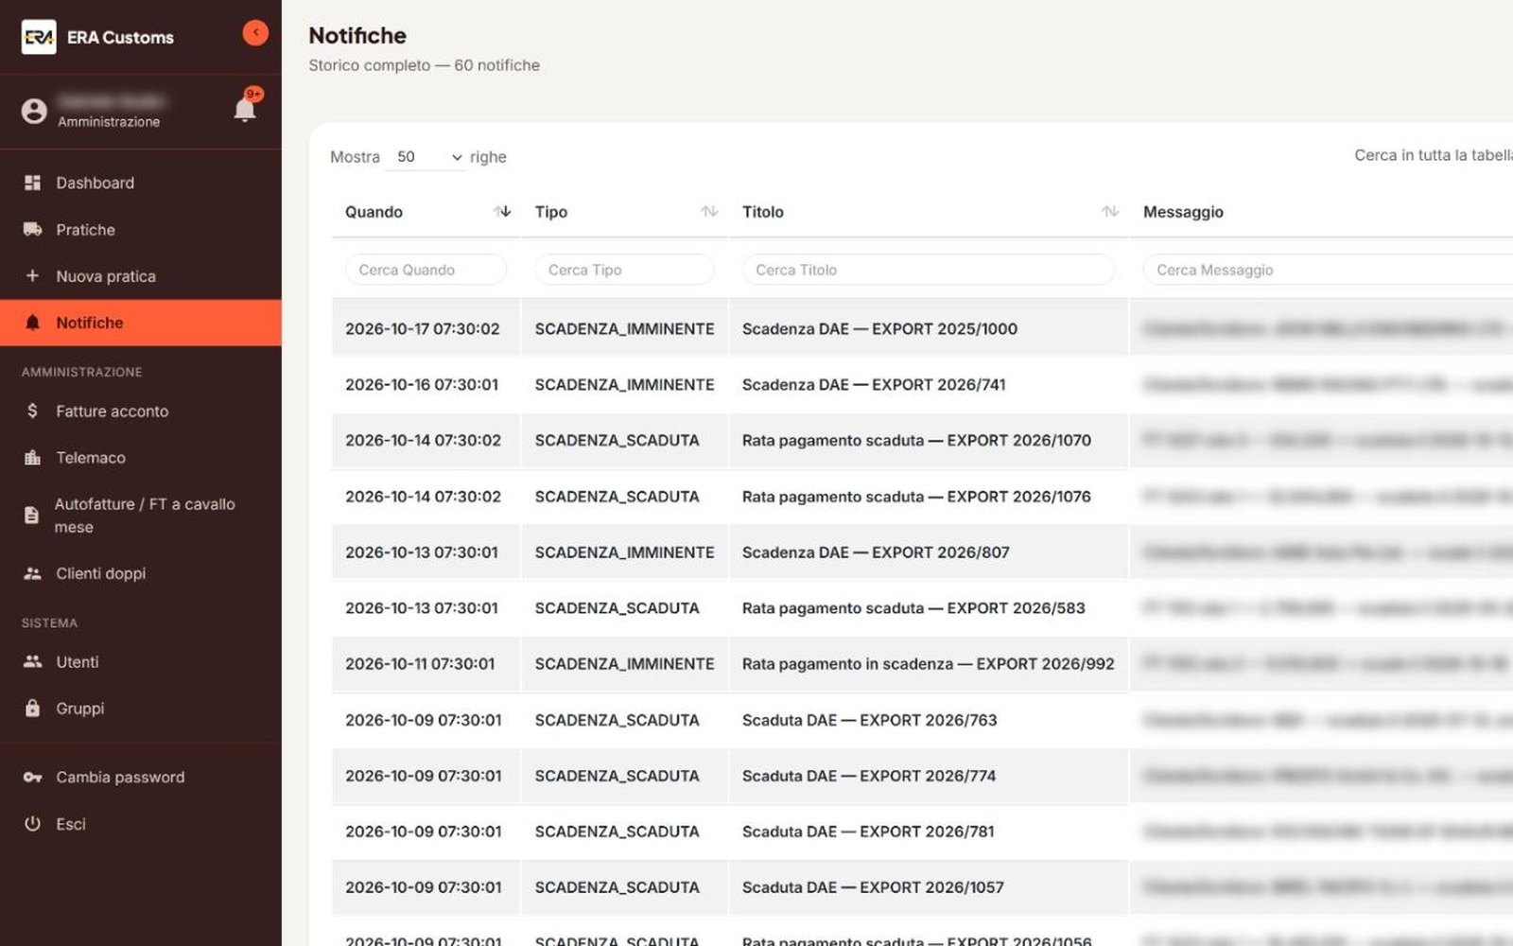
Task: Open the Notifiche menu item
Action: 141,323
